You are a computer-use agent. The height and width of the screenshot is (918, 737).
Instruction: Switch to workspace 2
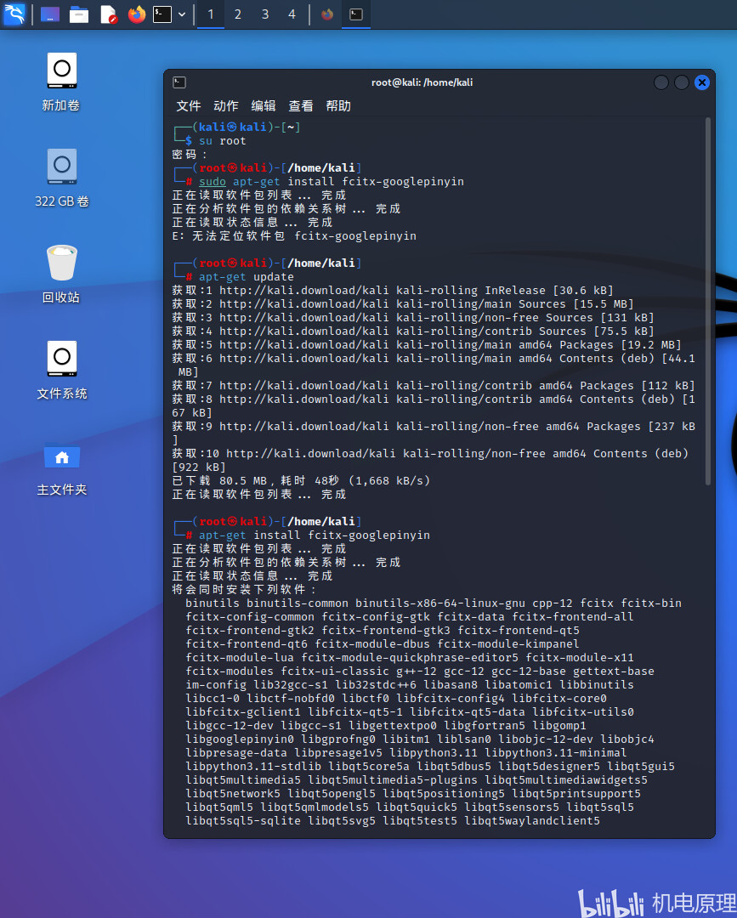(238, 14)
